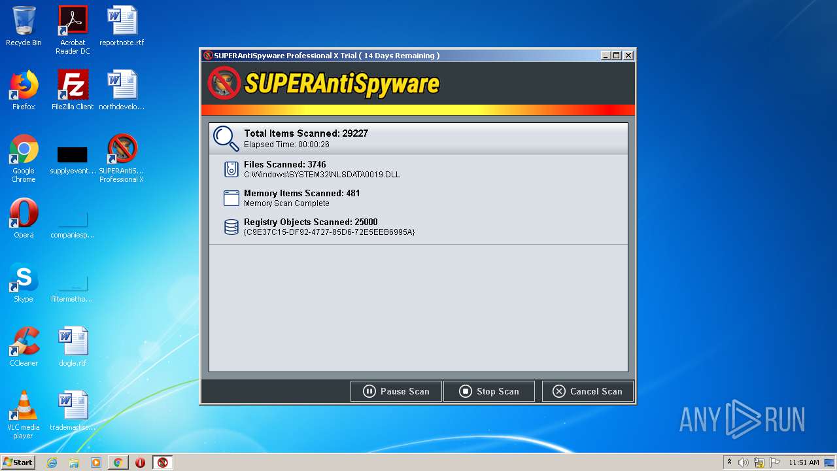Open the Opera desktop icon

point(24,218)
